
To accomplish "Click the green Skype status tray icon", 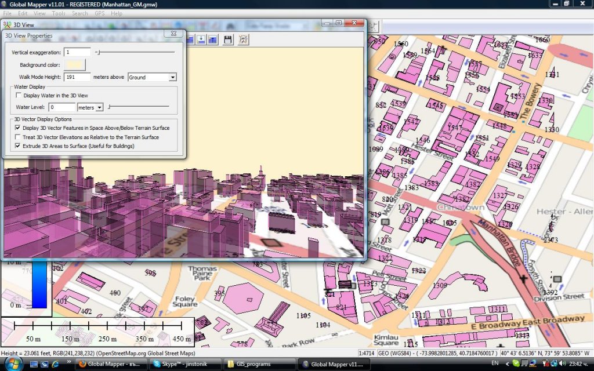I will 516,364.
